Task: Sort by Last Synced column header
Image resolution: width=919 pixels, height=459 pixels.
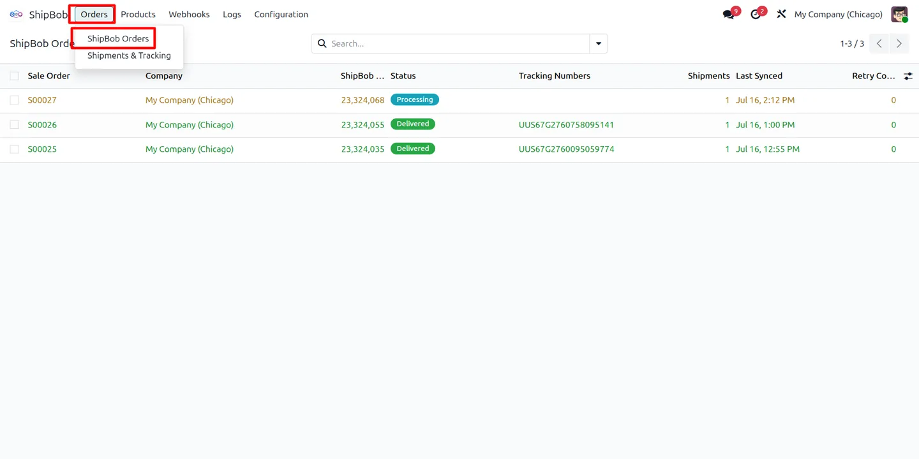Action: click(x=759, y=76)
